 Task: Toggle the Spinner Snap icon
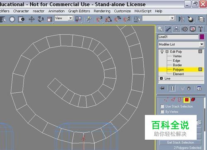pos(127,19)
